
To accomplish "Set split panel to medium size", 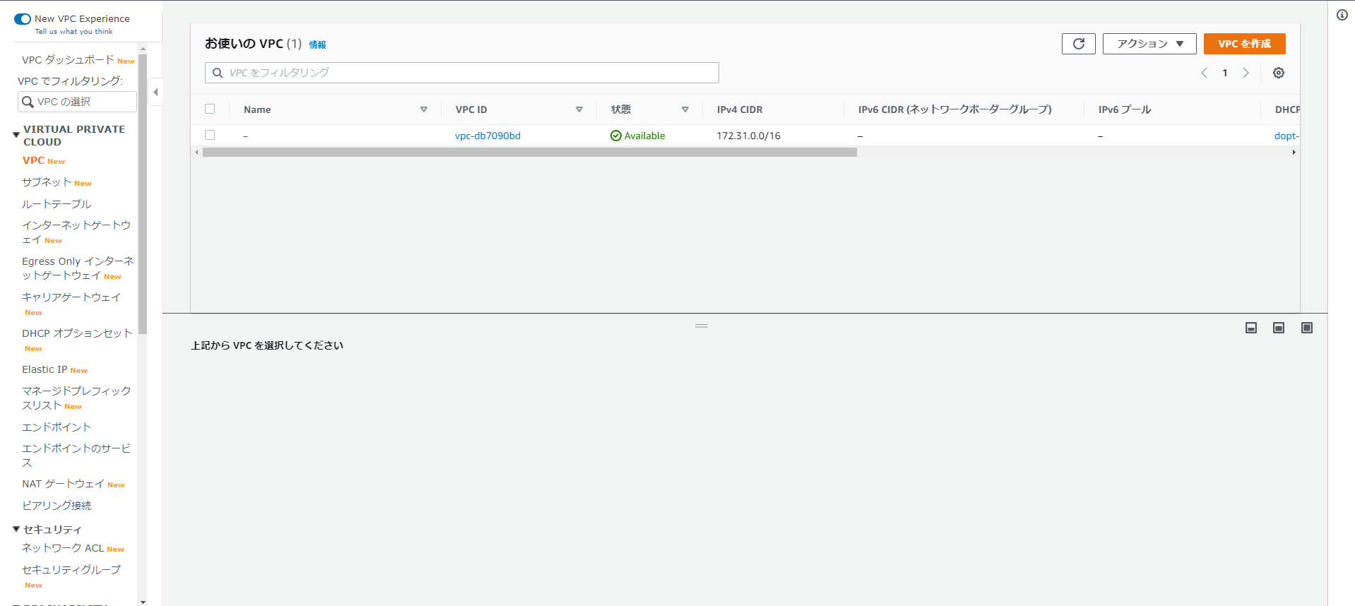I will (x=1278, y=328).
